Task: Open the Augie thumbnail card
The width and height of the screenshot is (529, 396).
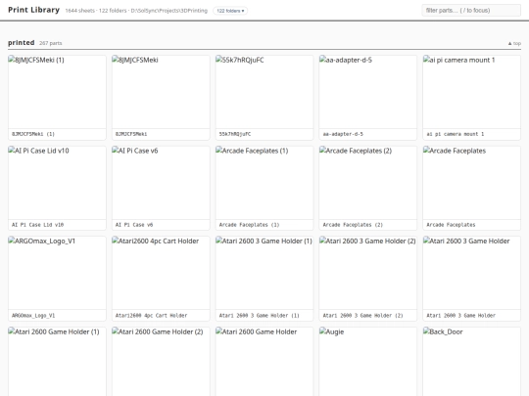Action: (368, 362)
